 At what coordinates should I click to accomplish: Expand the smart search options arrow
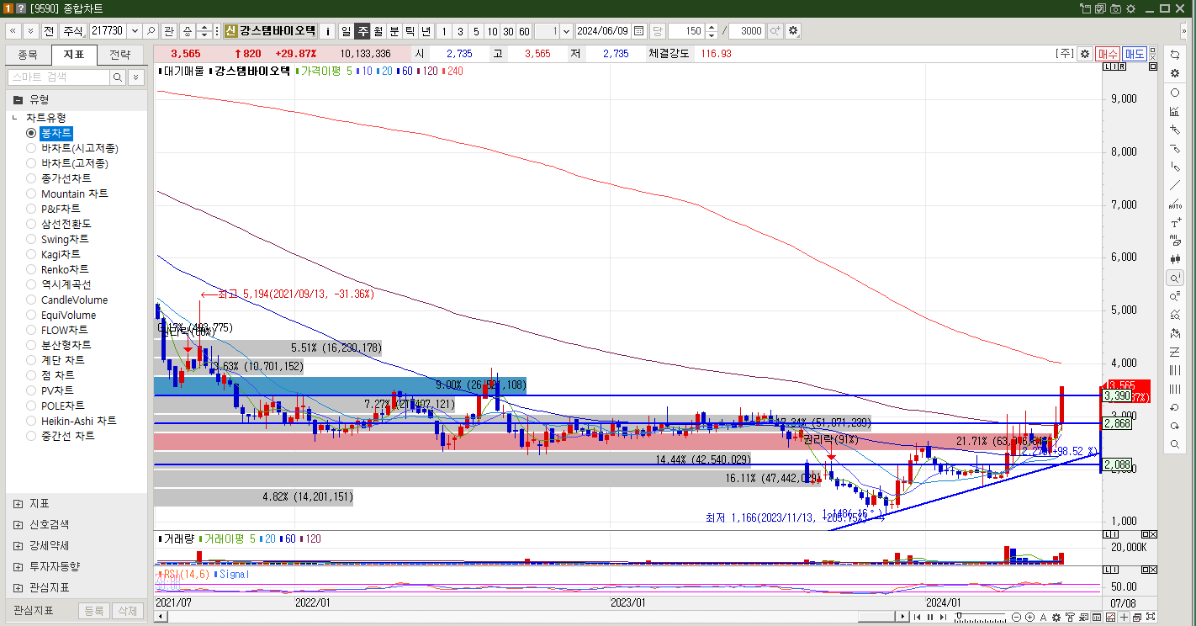[x=136, y=77]
